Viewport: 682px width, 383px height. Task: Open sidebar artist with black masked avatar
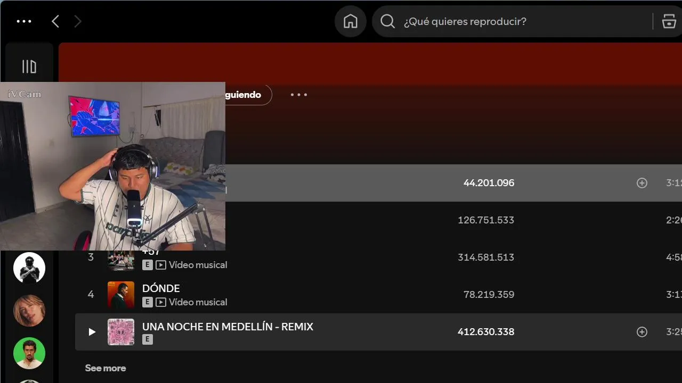tap(29, 268)
